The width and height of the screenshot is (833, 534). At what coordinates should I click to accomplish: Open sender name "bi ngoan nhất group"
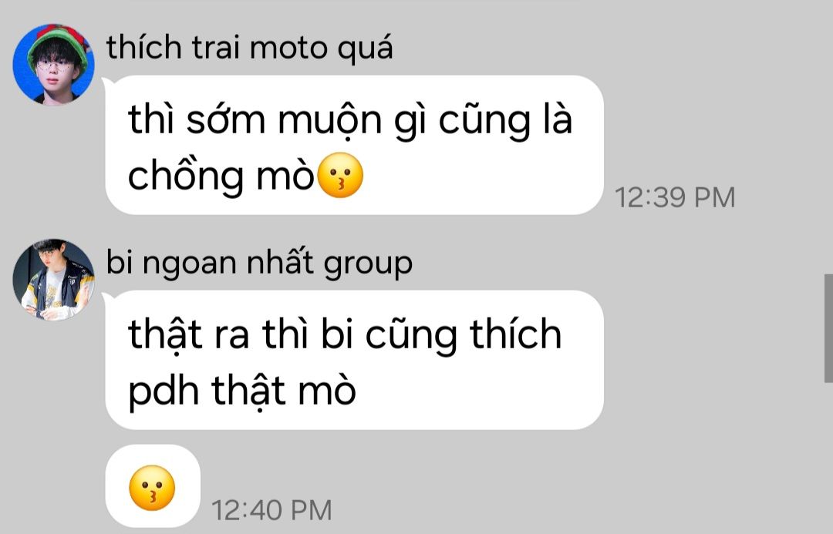pyautogui.click(x=259, y=263)
